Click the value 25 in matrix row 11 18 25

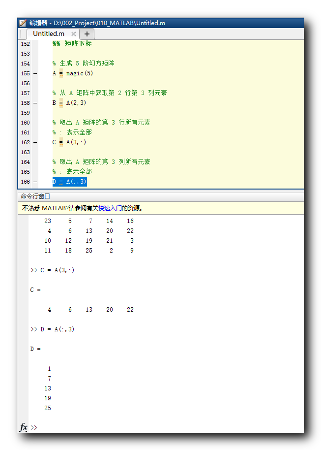tap(89, 251)
